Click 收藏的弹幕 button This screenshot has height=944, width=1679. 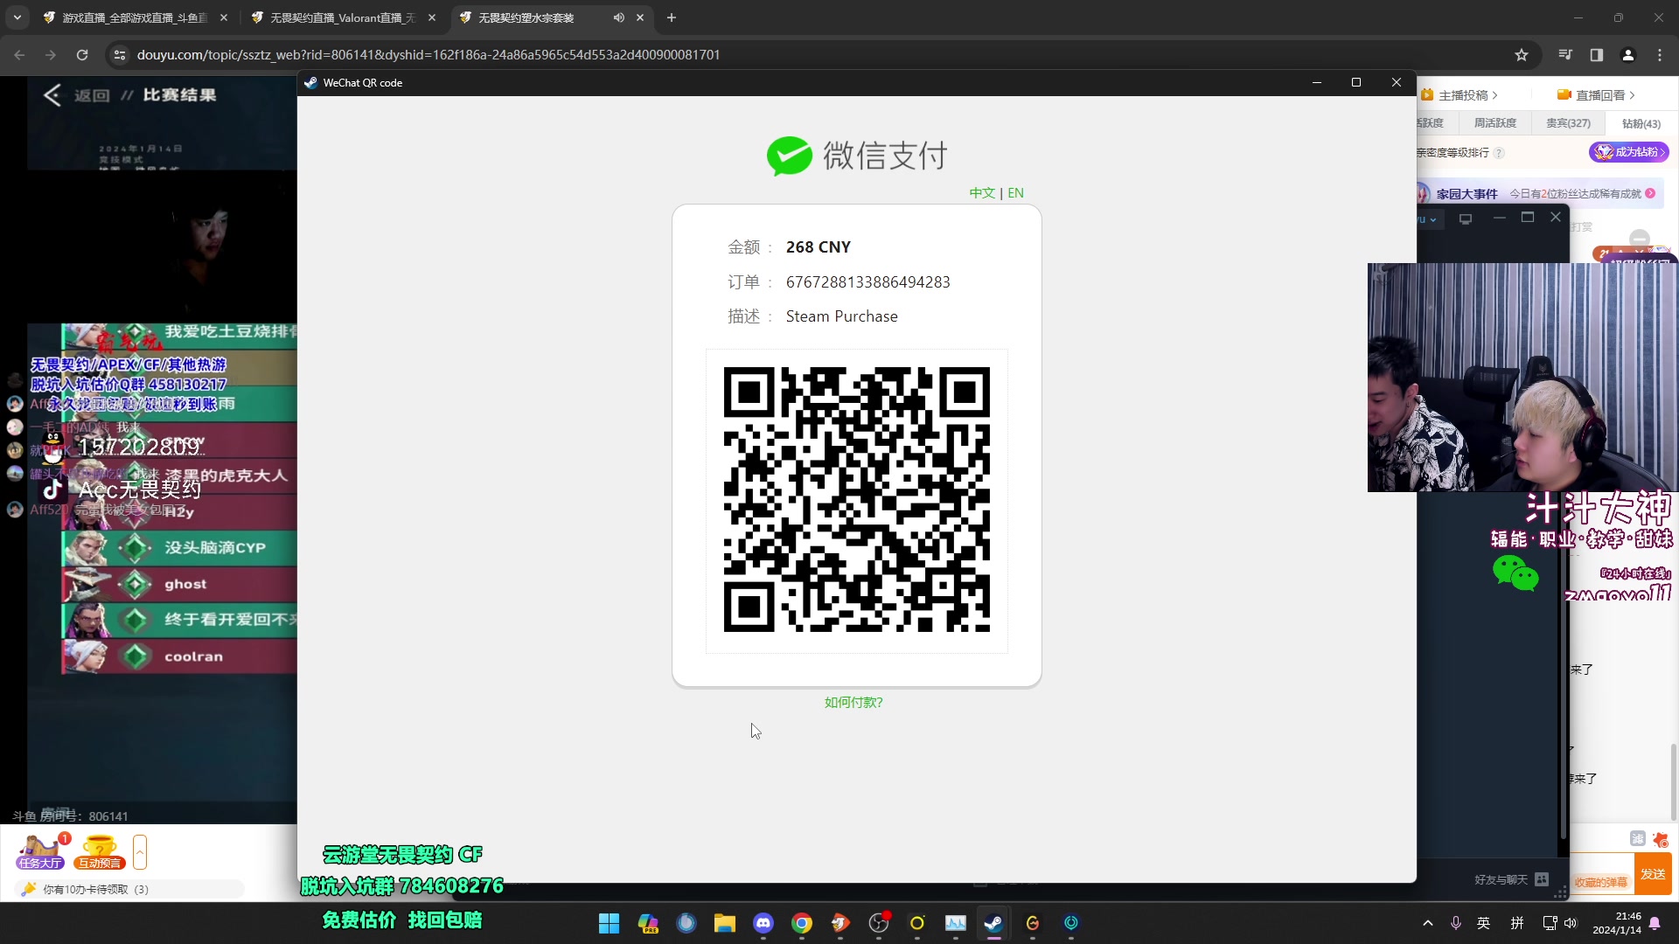pyautogui.click(x=1602, y=882)
